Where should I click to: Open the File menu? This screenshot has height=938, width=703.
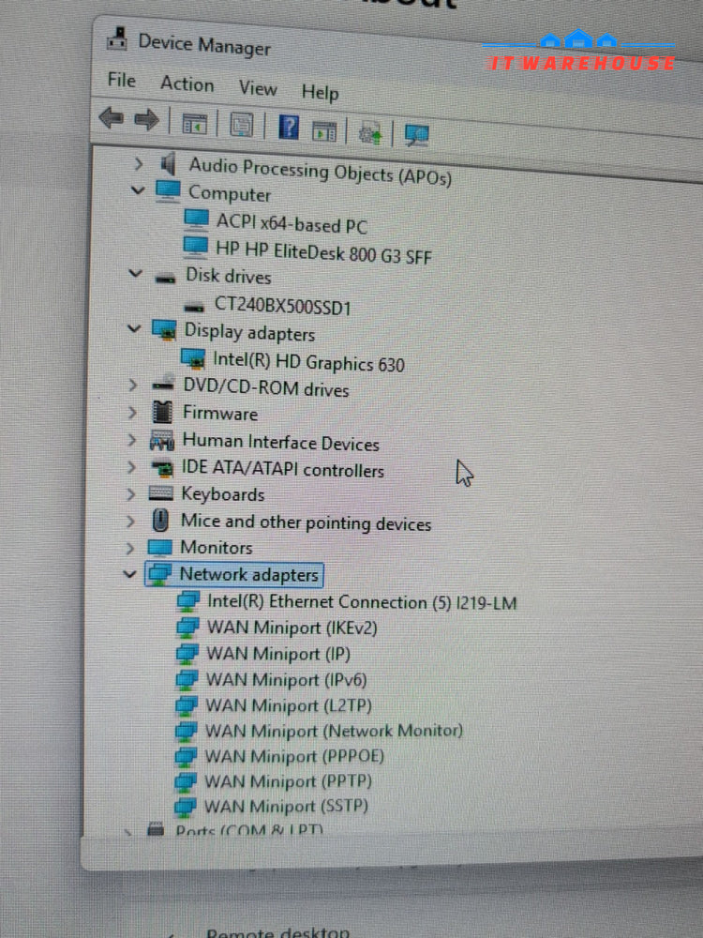121,80
